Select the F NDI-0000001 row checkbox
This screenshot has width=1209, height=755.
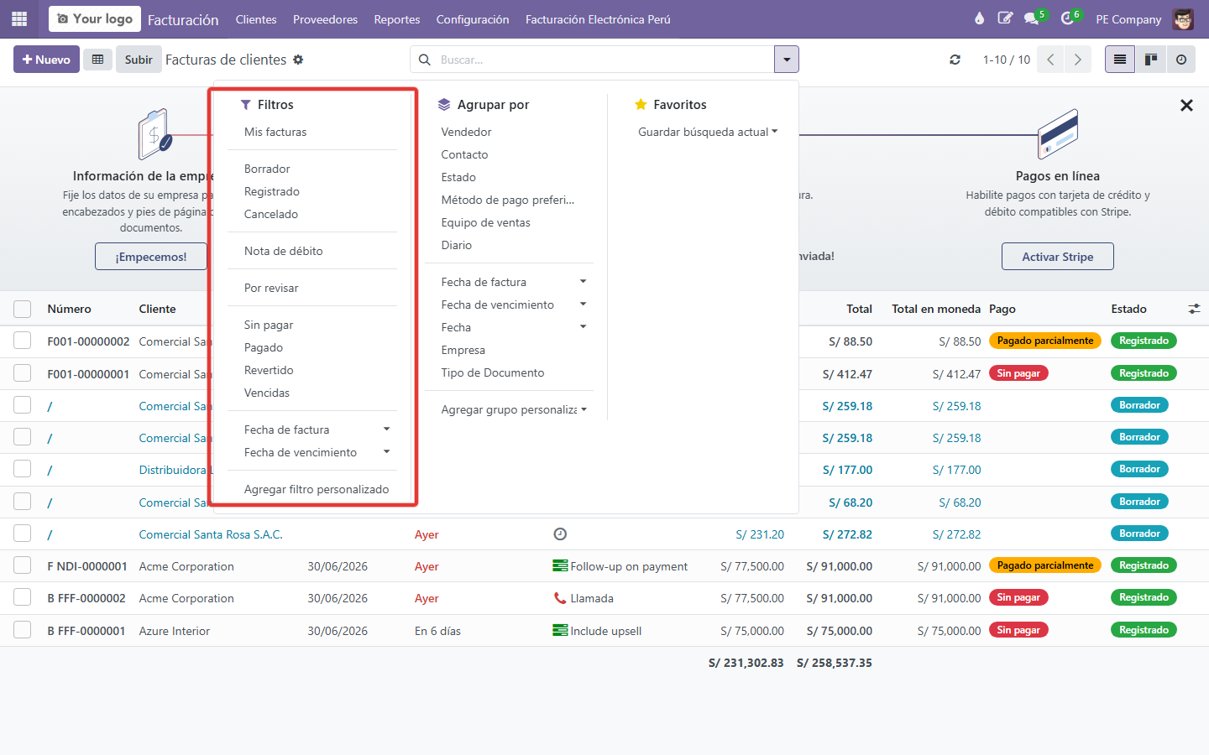tap(23, 566)
